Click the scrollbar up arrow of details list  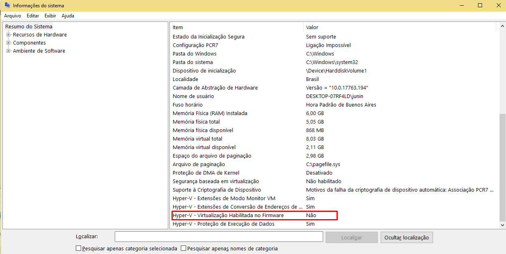[x=502, y=26]
